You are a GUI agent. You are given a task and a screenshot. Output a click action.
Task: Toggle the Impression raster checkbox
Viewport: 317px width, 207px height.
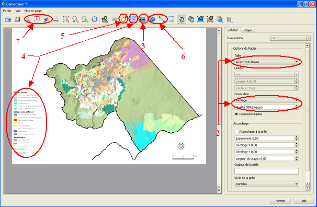click(x=236, y=114)
